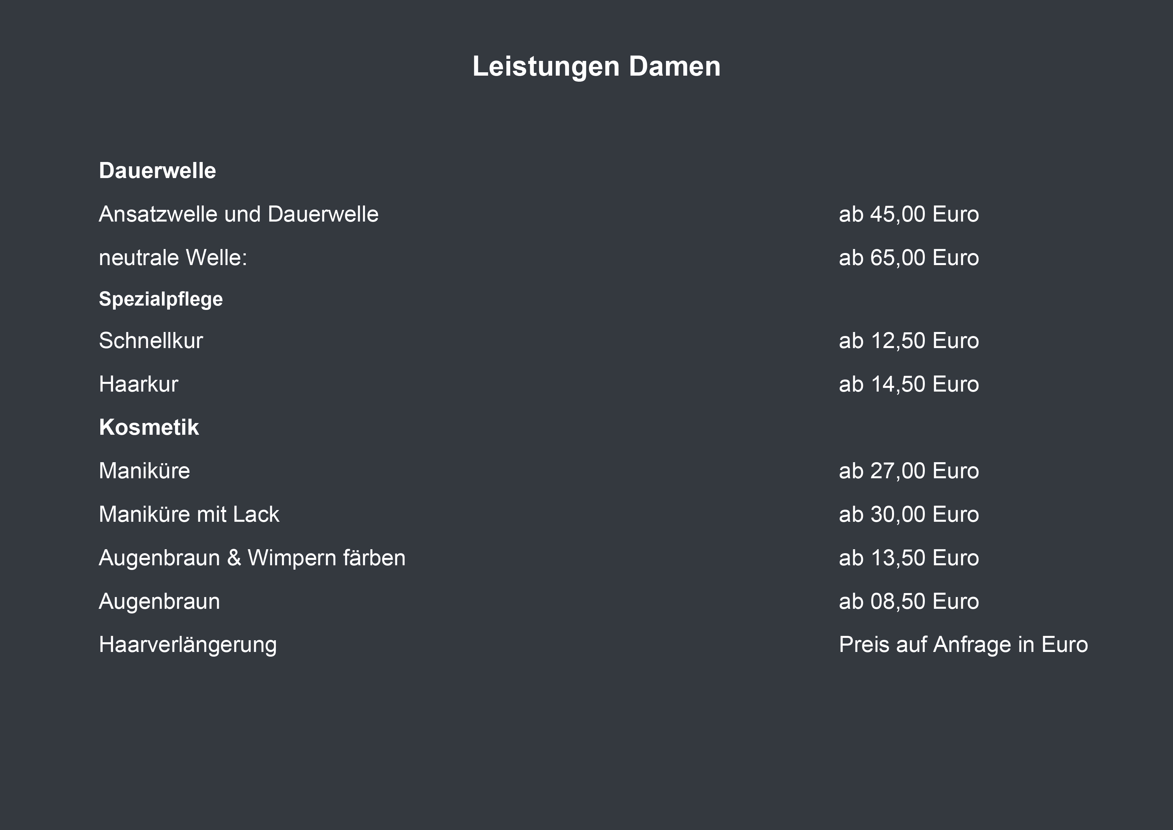Click the price ab 13,50 Euro
This screenshot has width=1173, height=830.
pyautogui.click(x=909, y=558)
